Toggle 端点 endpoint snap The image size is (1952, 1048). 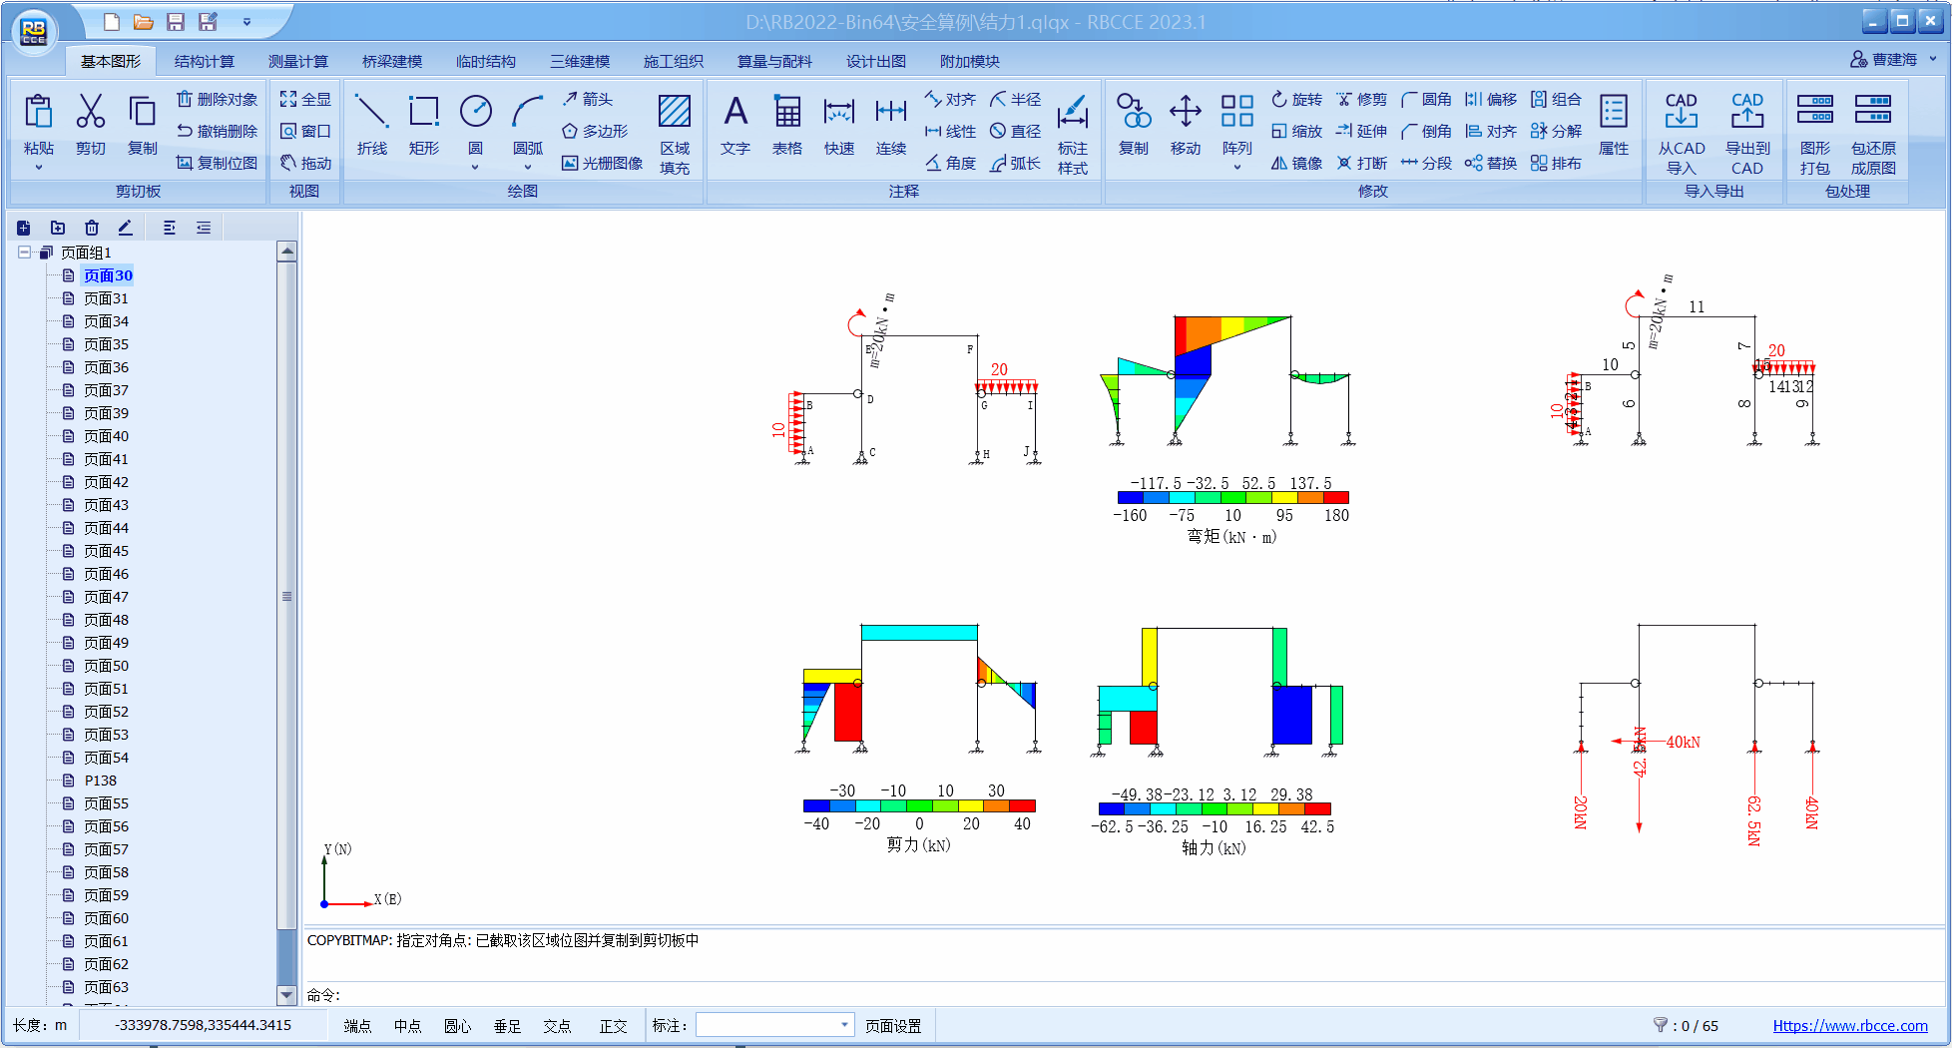(357, 1026)
